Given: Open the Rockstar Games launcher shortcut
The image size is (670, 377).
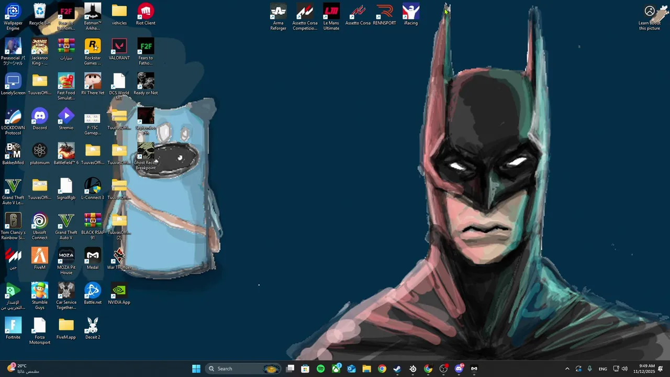Looking at the screenshot, I should pos(93,52).
